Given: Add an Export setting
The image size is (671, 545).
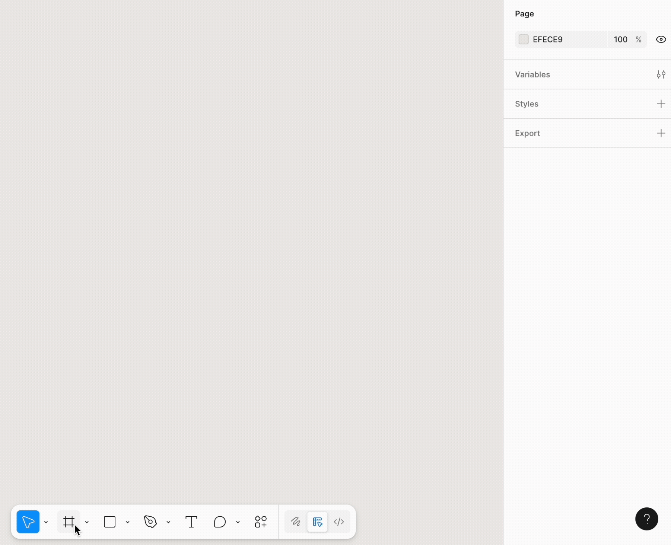Looking at the screenshot, I should [661, 133].
